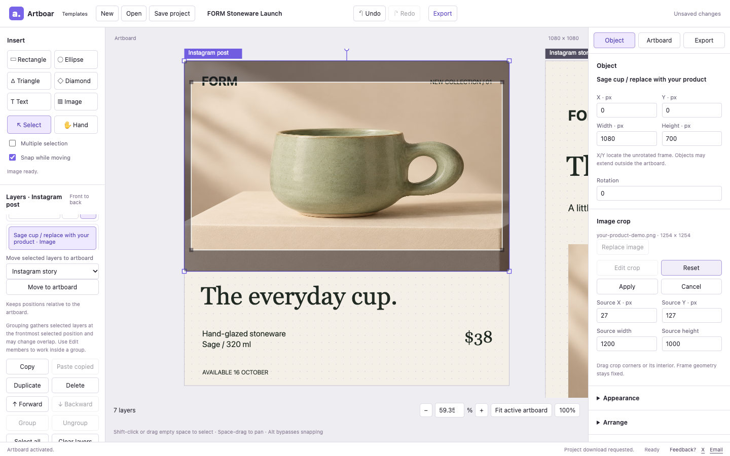Click the Width input field
The width and height of the screenshot is (730, 456).
pyautogui.click(x=627, y=139)
